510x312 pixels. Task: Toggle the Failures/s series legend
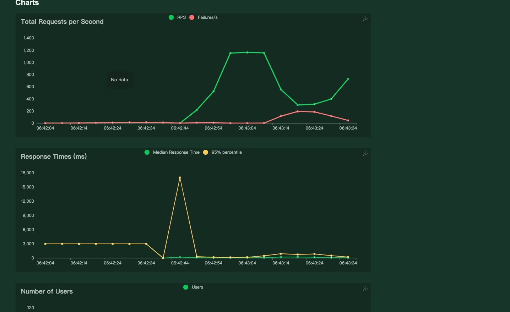click(204, 17)
